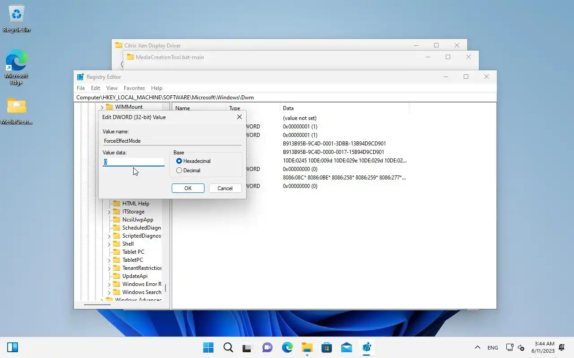Viewport: 574px width, 358px height.
Task: Open File Explorer from the taskbar
Action: (x=307, y=347)
